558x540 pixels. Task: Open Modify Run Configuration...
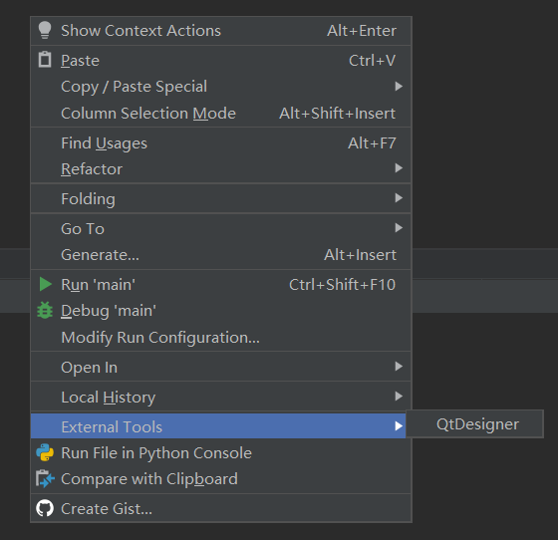(221, 338)
